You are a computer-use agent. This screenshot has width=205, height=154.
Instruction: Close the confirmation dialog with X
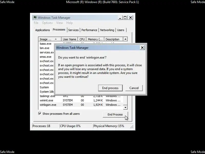(142, 48)
